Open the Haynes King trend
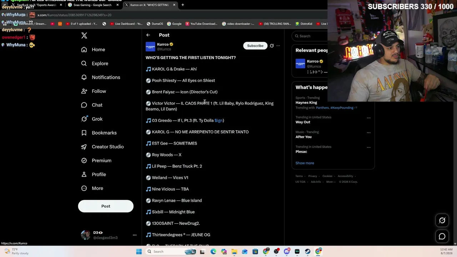 coord(306,102)
